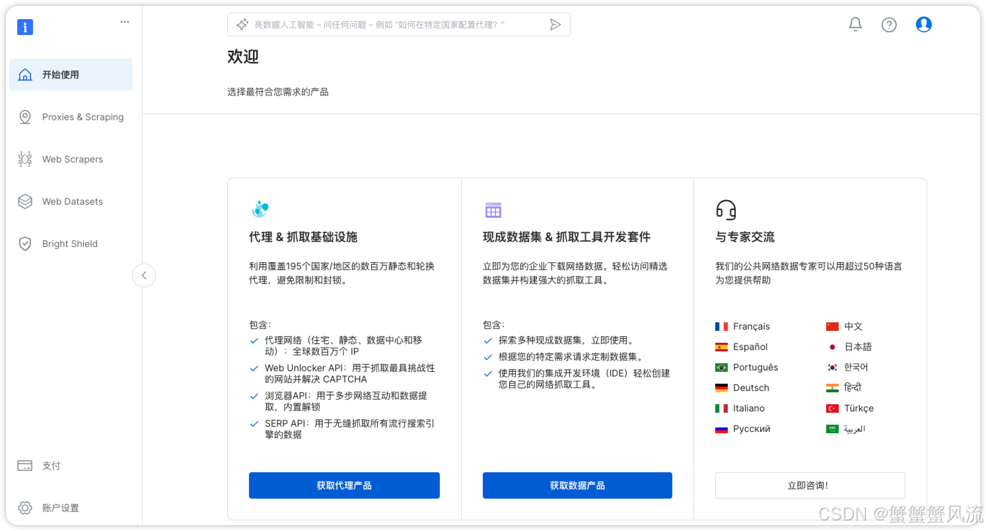Image resolution: width=986 pixels, height=531 pixels.
Task: Click the 浏览器API feature line
Action: tap(346, 402)
